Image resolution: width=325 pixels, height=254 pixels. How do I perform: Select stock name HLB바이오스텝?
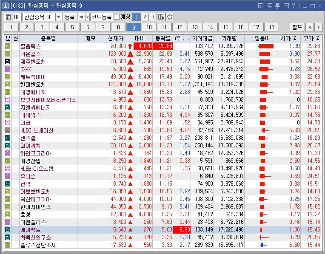click(x=37, y=169)
